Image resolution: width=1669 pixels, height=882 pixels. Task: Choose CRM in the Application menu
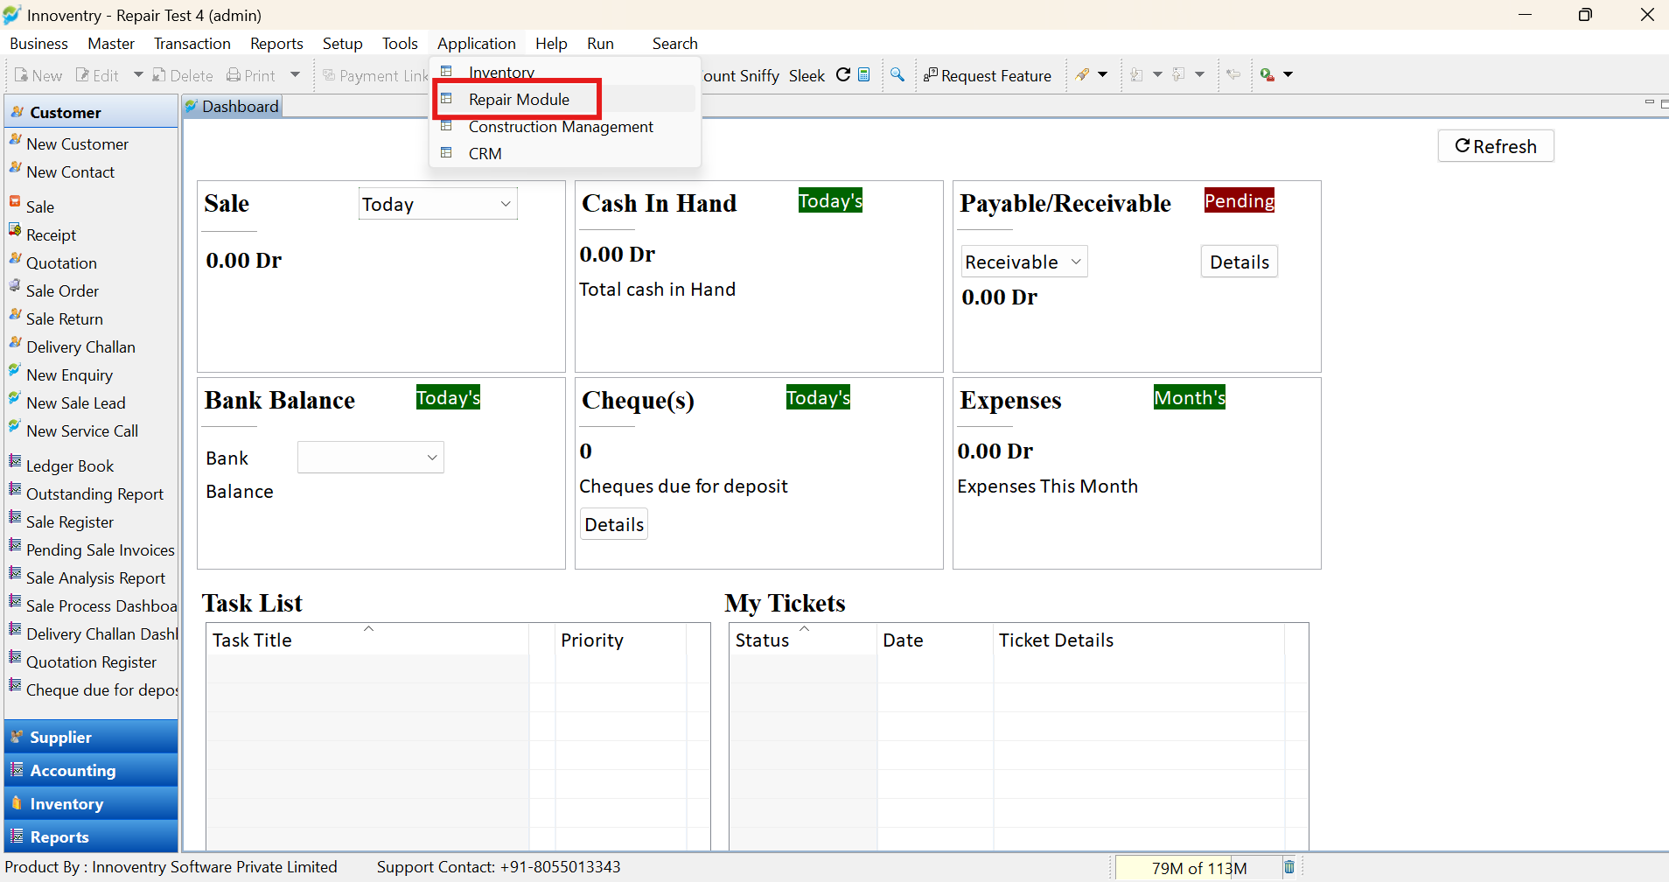485,153
